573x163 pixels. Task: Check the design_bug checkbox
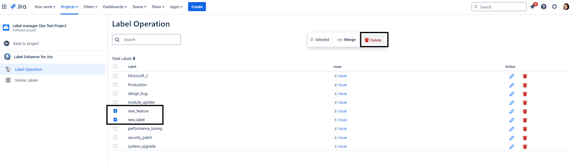115,93
